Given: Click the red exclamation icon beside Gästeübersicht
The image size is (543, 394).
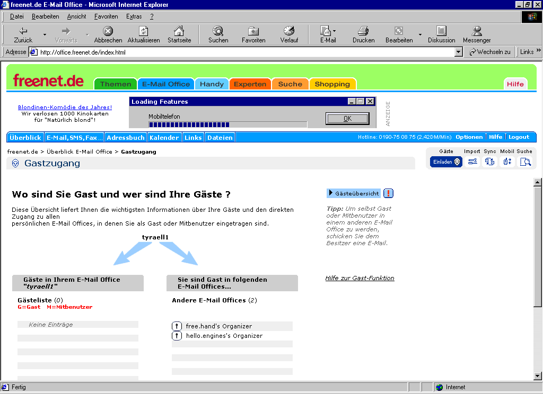Looking at the screenshot, I should (389, 193).
